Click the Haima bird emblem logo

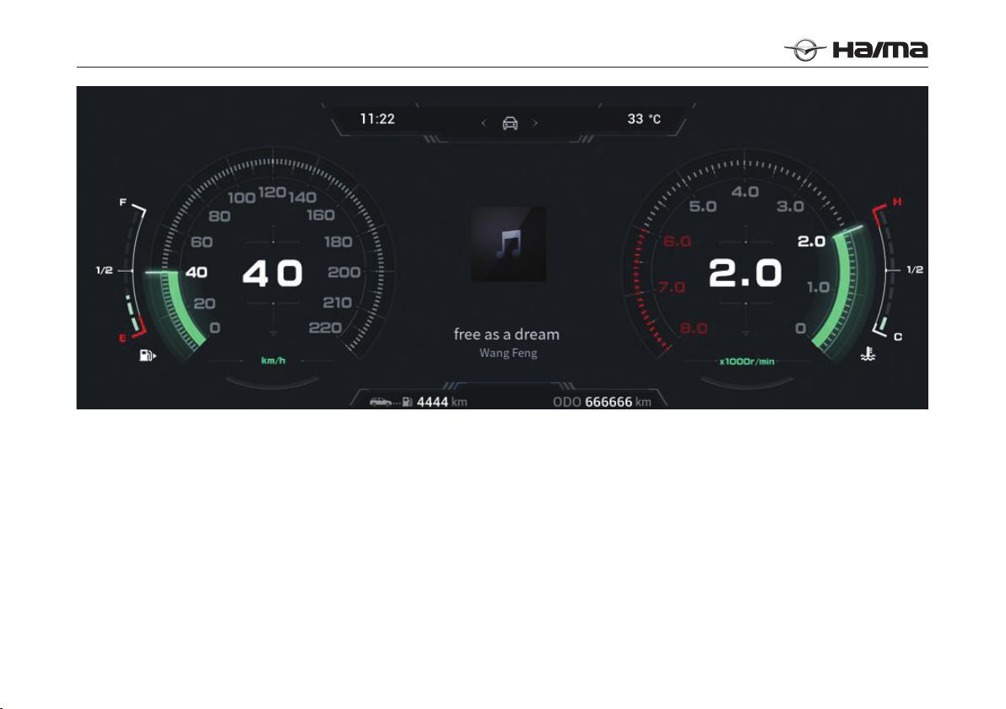[x=805, y=50]
